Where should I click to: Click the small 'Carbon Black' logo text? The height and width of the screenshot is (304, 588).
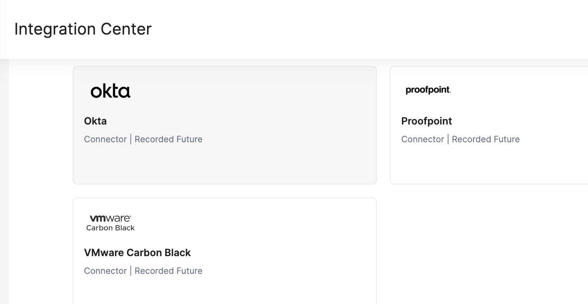point(110,228)
